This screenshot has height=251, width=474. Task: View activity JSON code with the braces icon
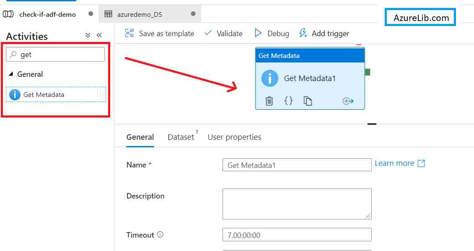[x=288, y=100]
